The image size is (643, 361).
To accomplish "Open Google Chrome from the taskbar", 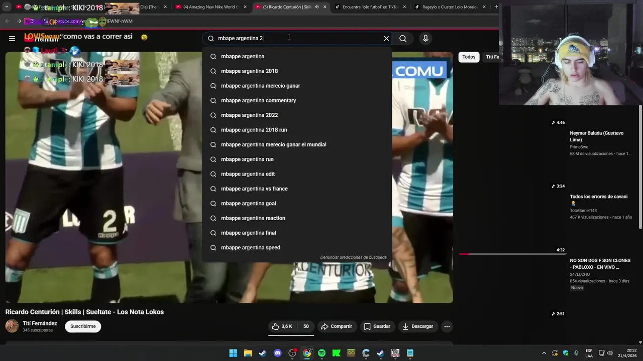I will coord(307,353).
